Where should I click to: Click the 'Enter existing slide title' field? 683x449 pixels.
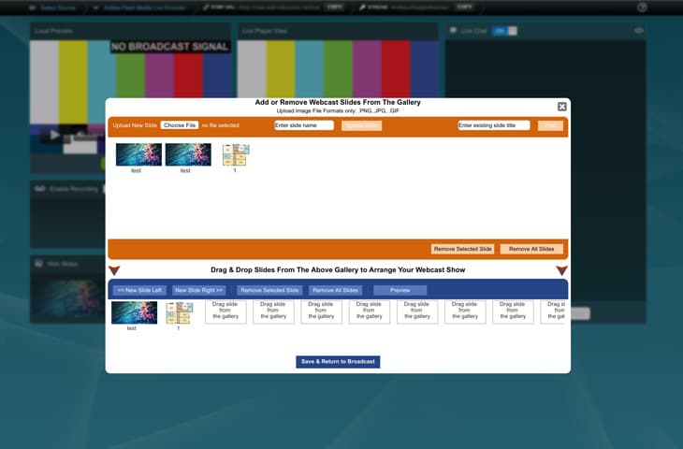[x=494, y=125]
